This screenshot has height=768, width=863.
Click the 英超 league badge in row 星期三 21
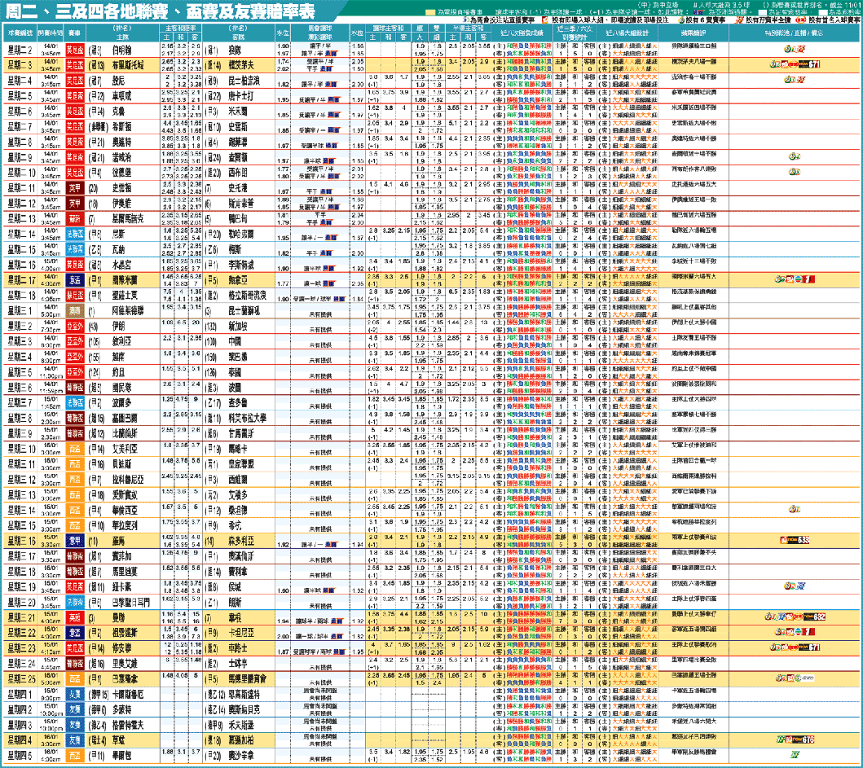[75, 618]
